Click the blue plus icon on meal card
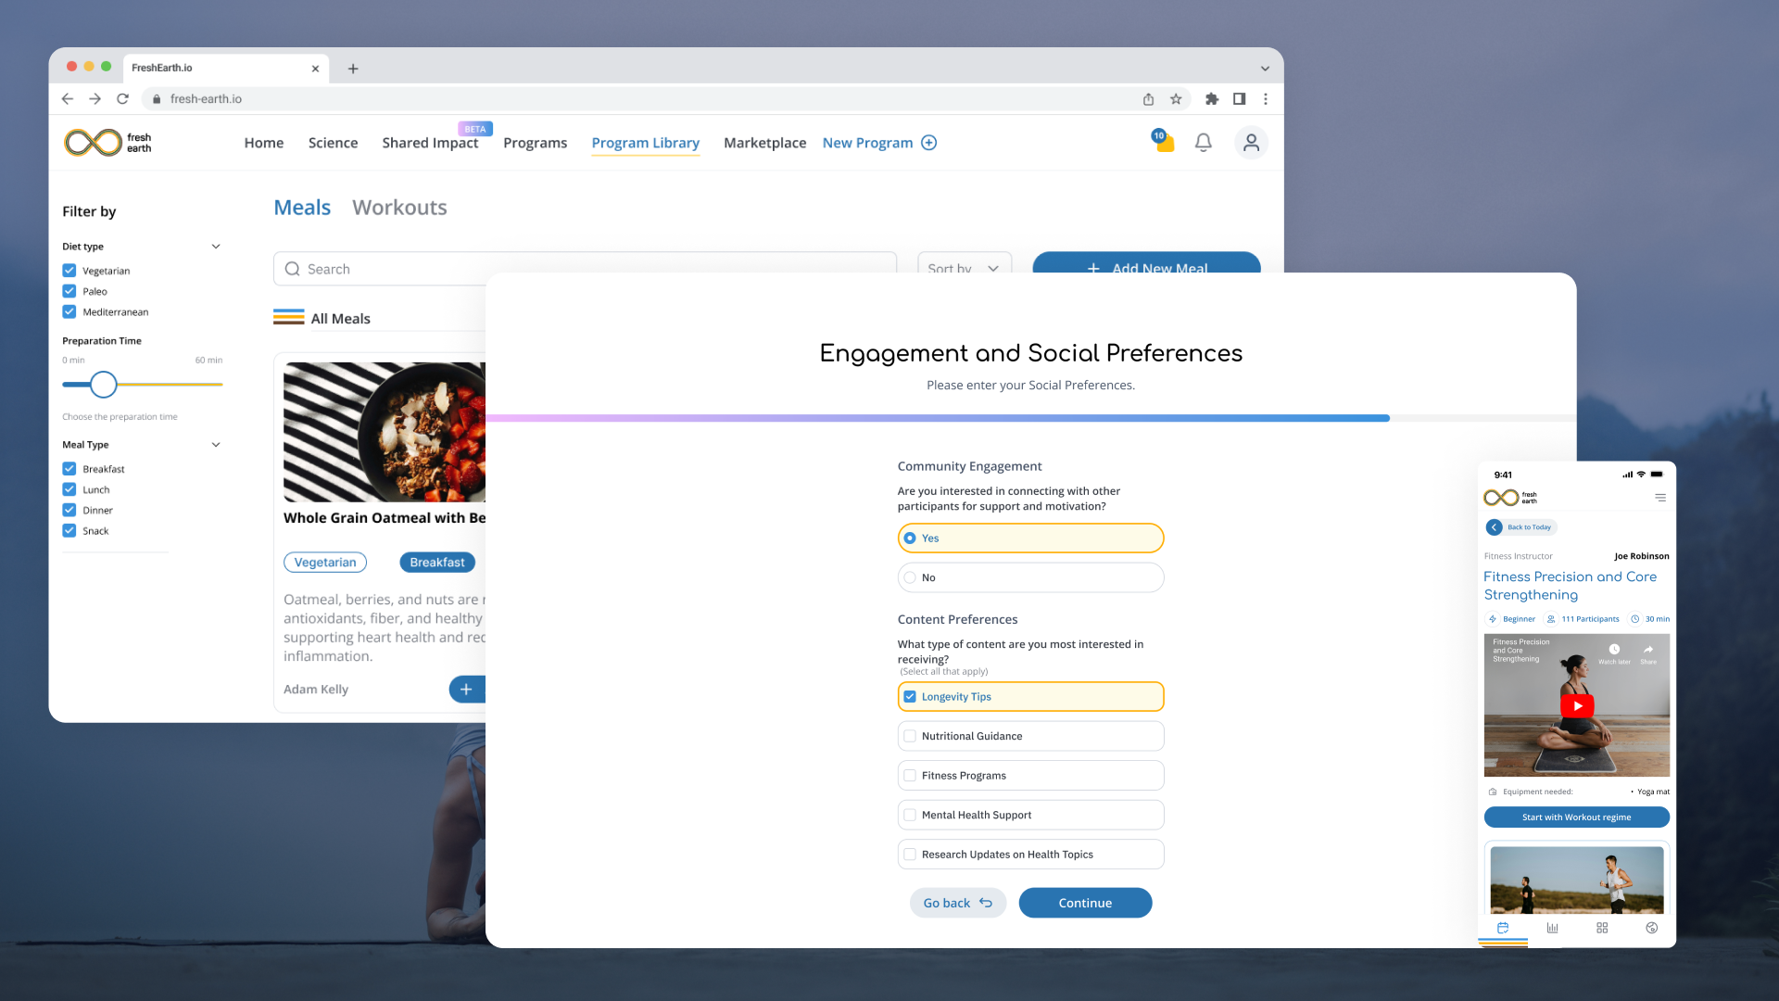 click(x=466, y=689)
